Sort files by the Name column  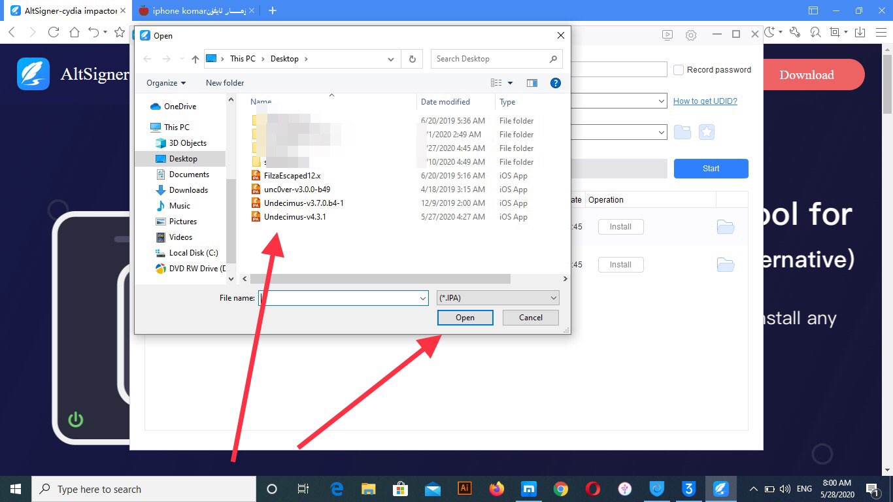point(261,102)
